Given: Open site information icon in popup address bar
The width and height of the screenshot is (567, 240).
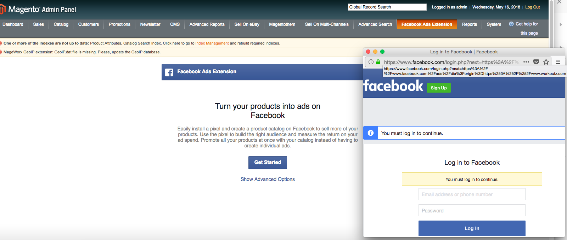Looking at the screenshot, I should pos(371,62).
